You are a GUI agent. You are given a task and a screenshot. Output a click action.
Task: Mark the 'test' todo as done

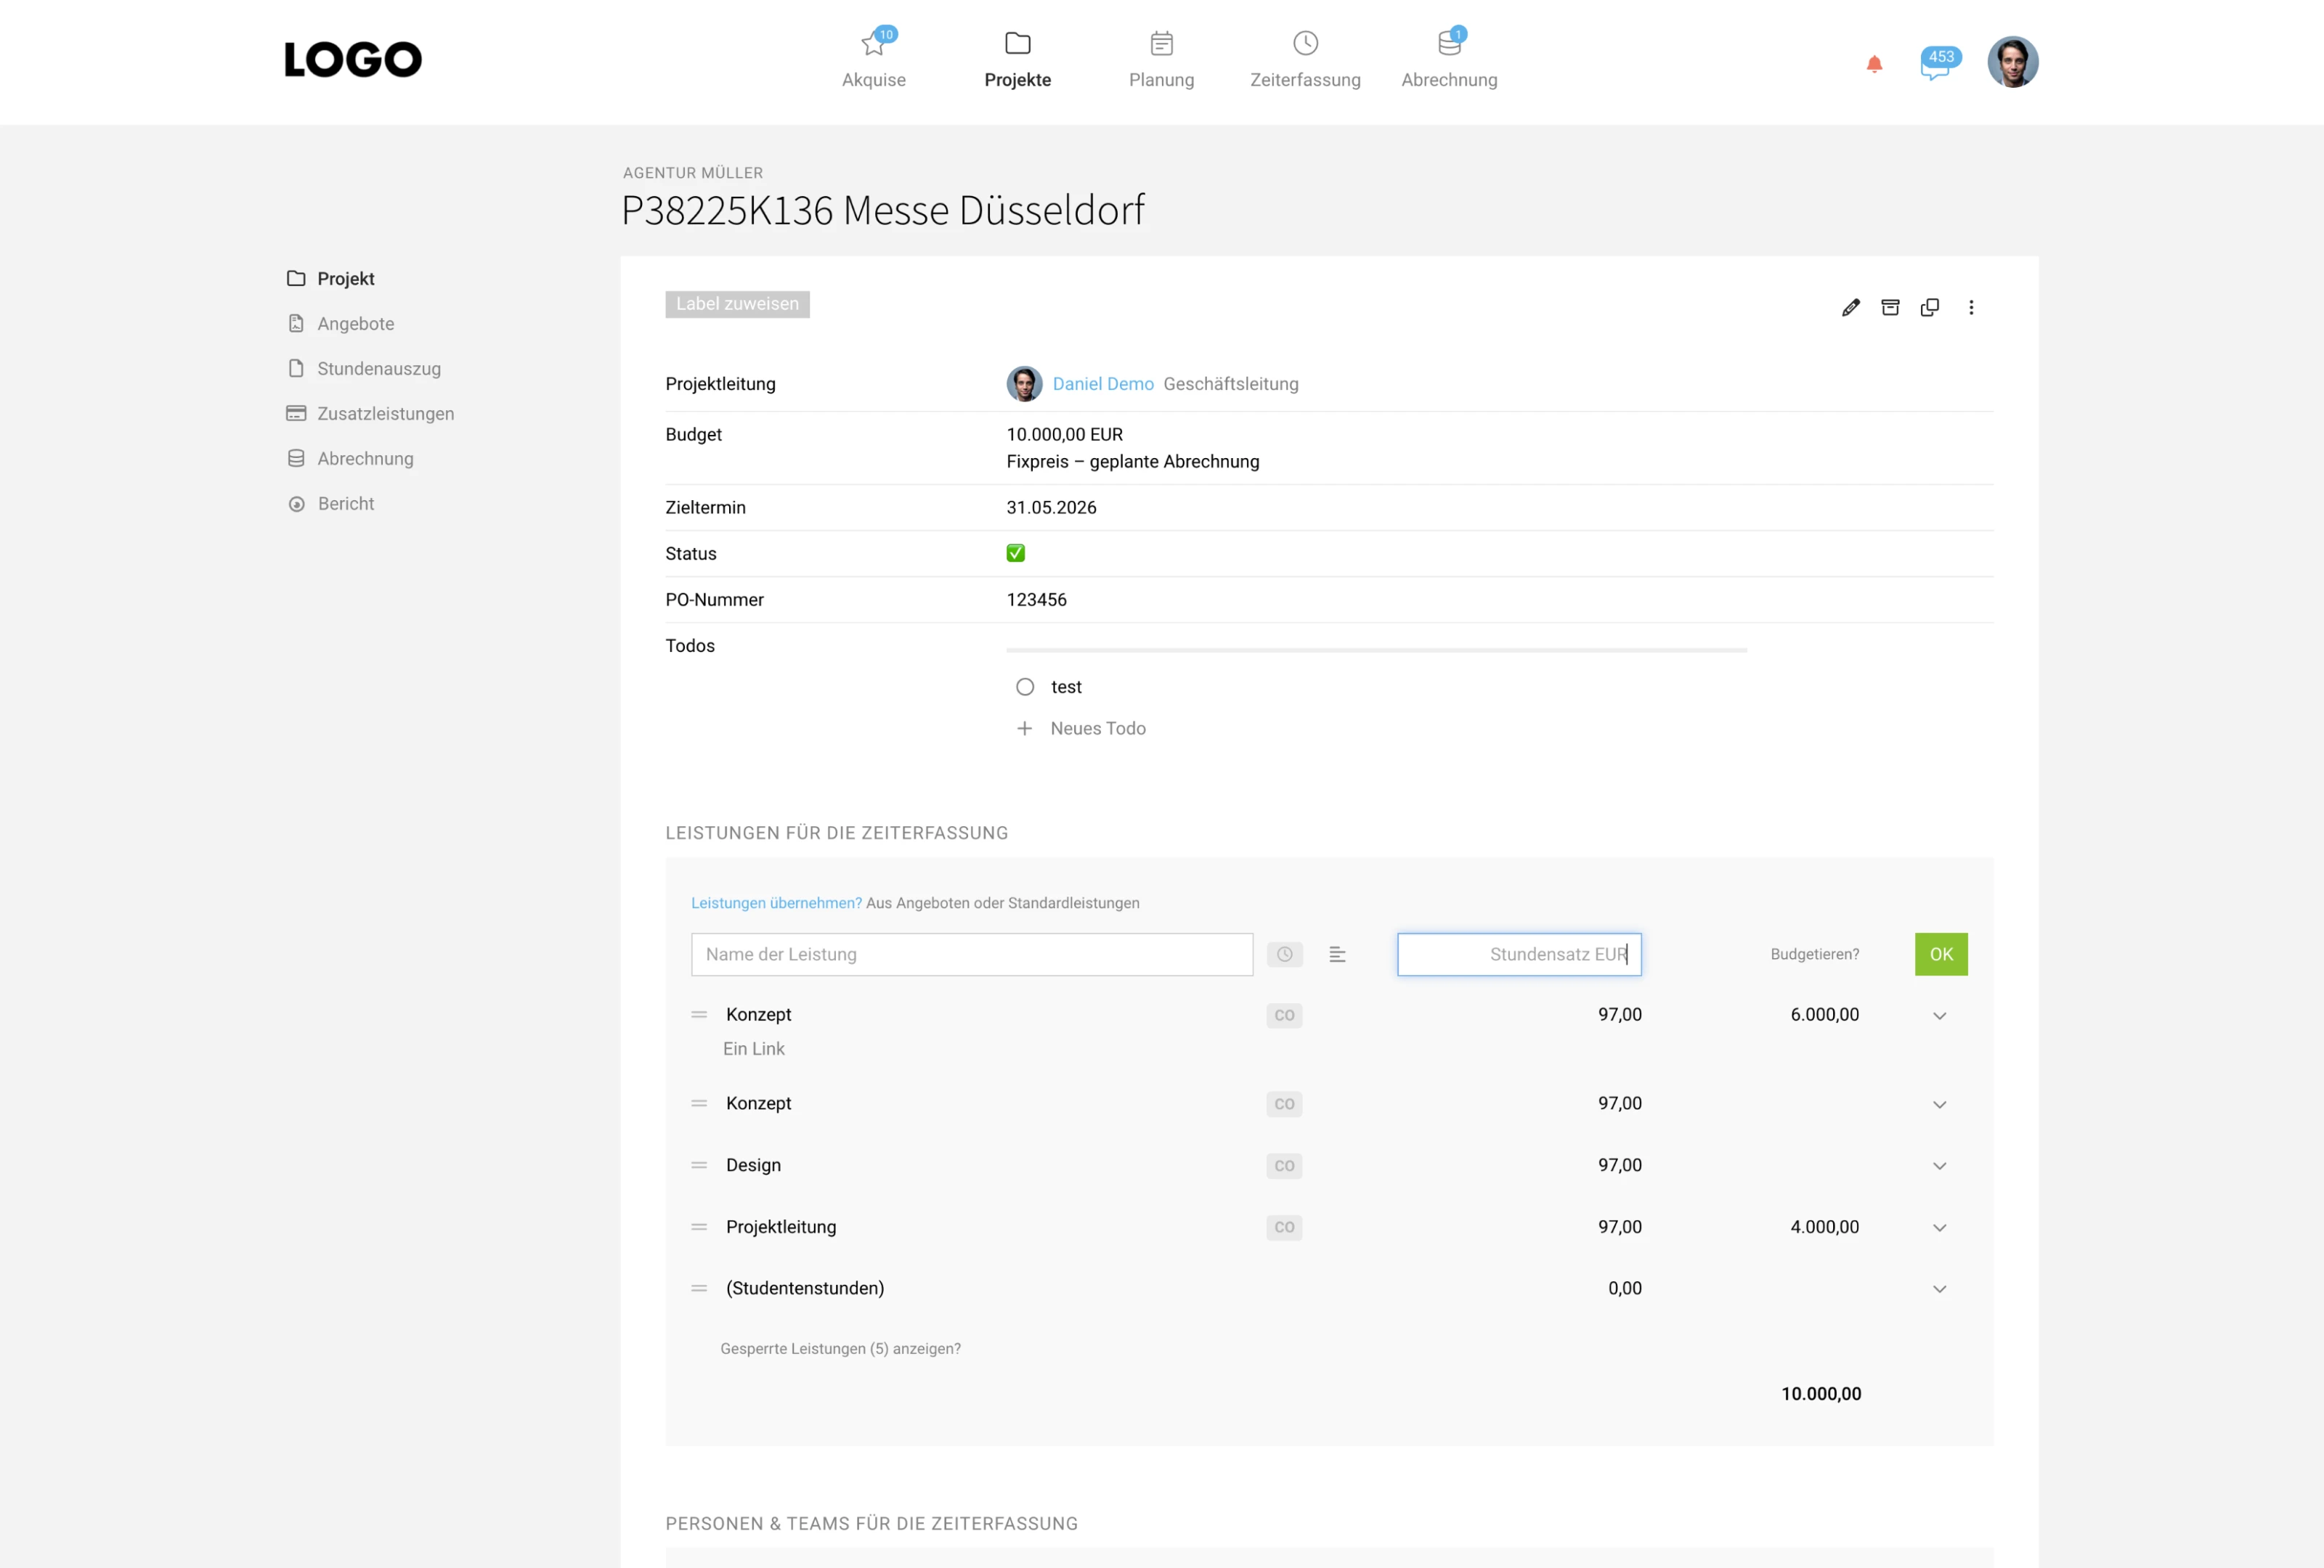tap(1025, 687)
